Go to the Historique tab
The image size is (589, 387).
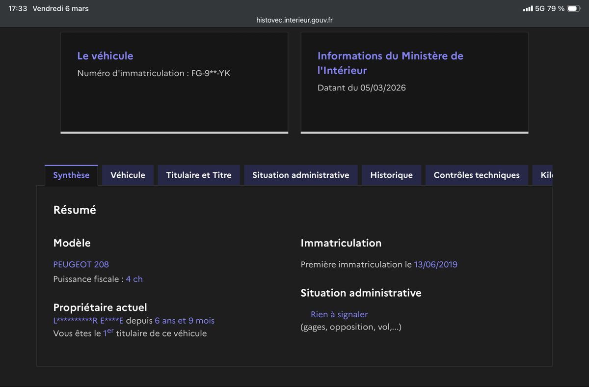click(x=391, y=175)
